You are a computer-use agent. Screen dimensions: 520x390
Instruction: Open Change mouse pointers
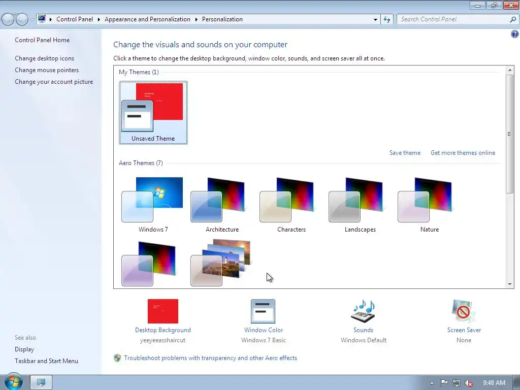point(47,70)
